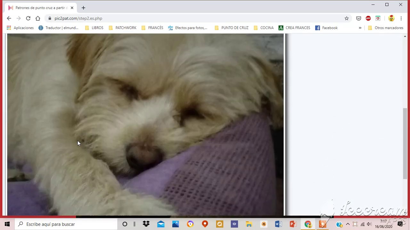
Task: Open the Windows Start menu
Action: click(x=7, y=224)
